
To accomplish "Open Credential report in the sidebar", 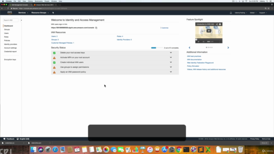I will (10, 51).
